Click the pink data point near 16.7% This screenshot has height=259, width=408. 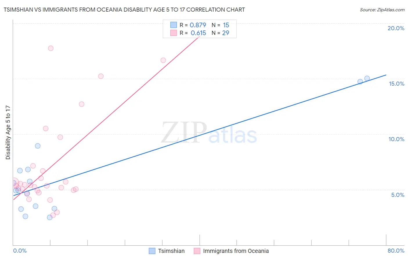[x=163, y=60]
